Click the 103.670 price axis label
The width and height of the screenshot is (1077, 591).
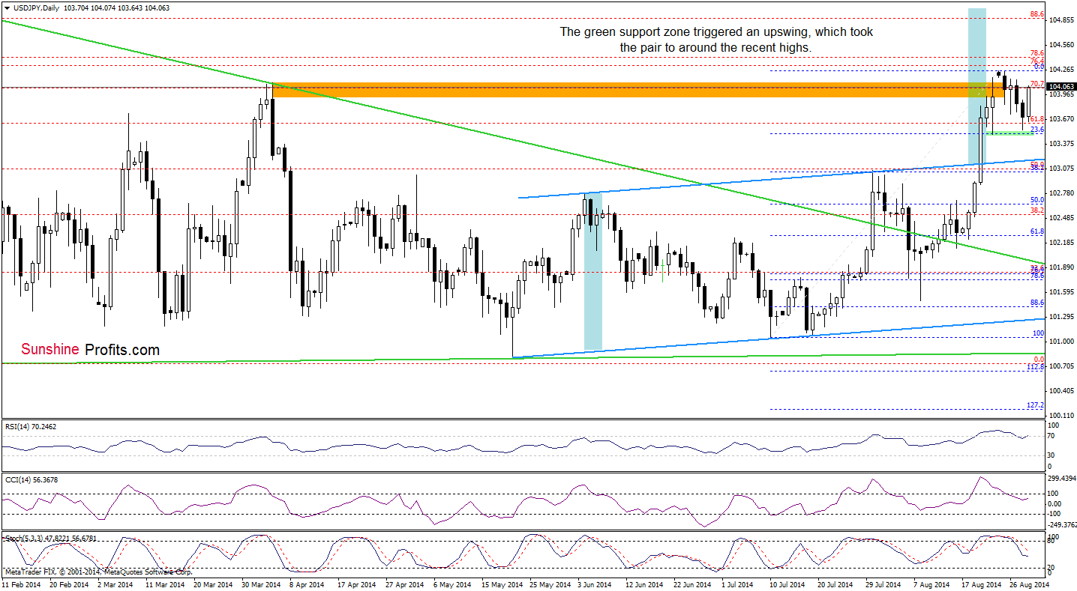[1062, 119]
